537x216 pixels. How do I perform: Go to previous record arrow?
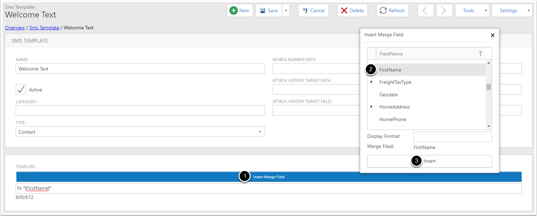pos(425,10)
